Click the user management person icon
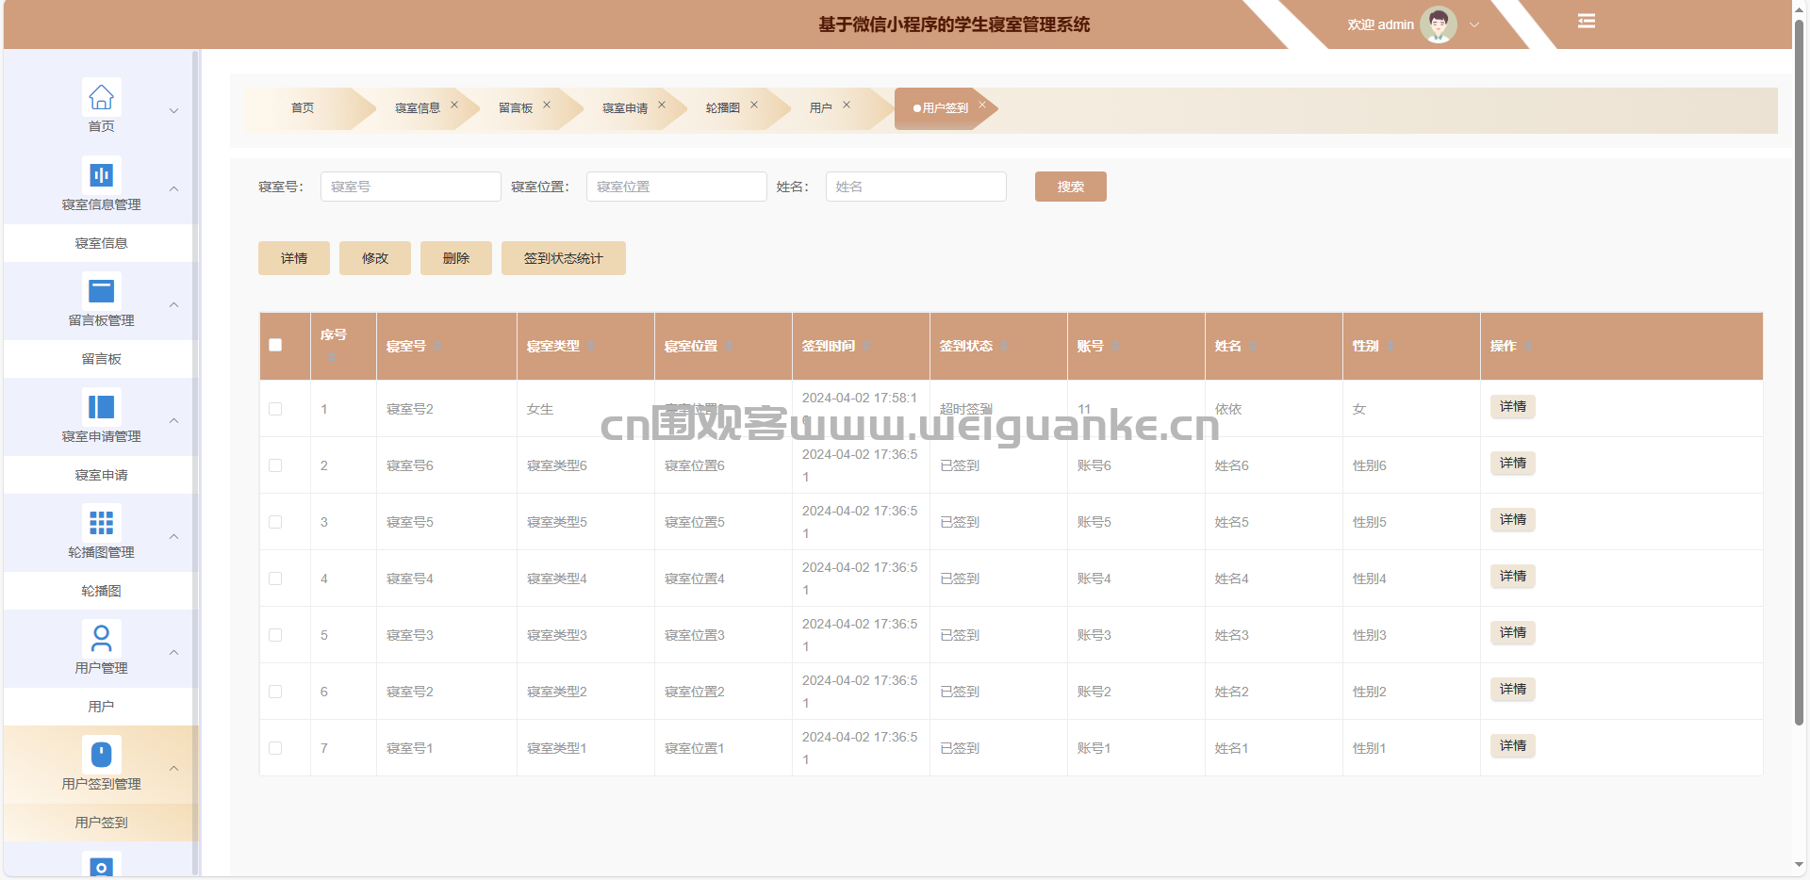1810x880 pixels. click(101, 639)
